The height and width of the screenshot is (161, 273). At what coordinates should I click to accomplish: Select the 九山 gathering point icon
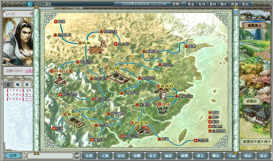click(164, 109)
